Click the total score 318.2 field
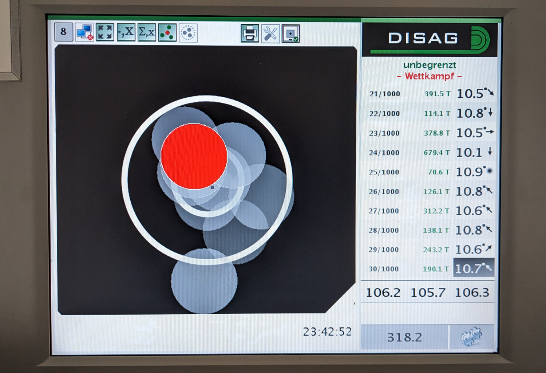Image resolution: width=546 pixels, height=373 pixels. click(x=404, y=337)
